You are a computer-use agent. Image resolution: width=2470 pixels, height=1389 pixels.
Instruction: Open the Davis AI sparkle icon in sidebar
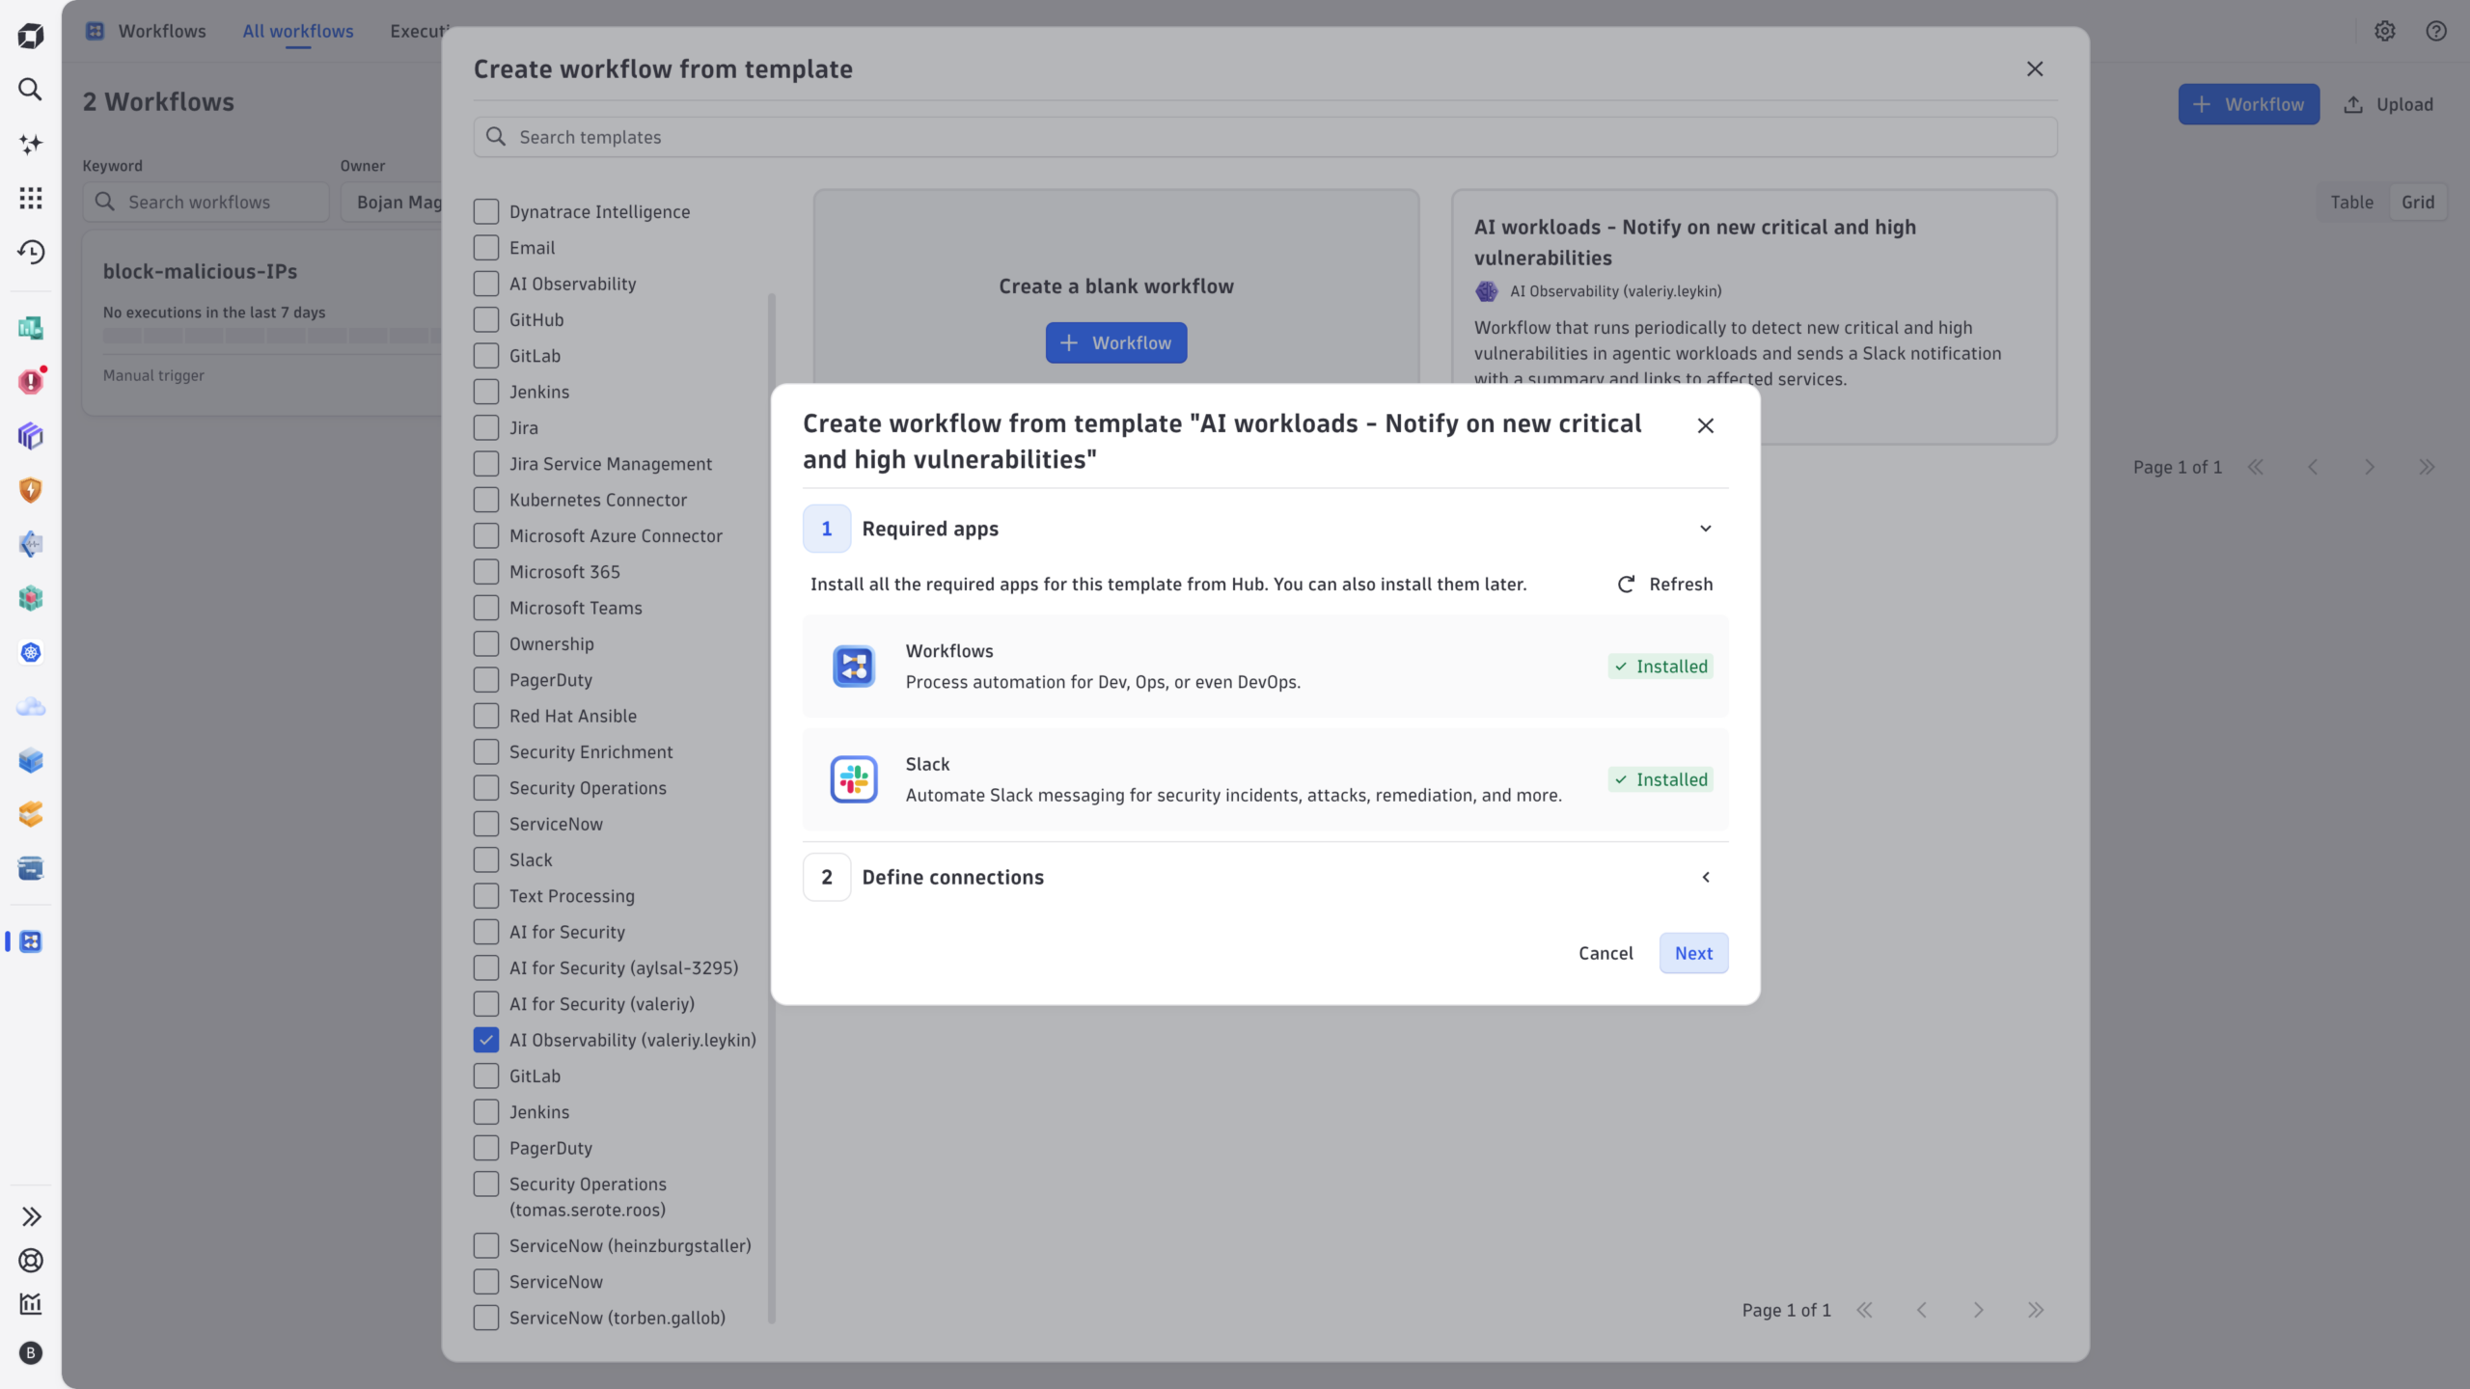(x=31, y=144)
